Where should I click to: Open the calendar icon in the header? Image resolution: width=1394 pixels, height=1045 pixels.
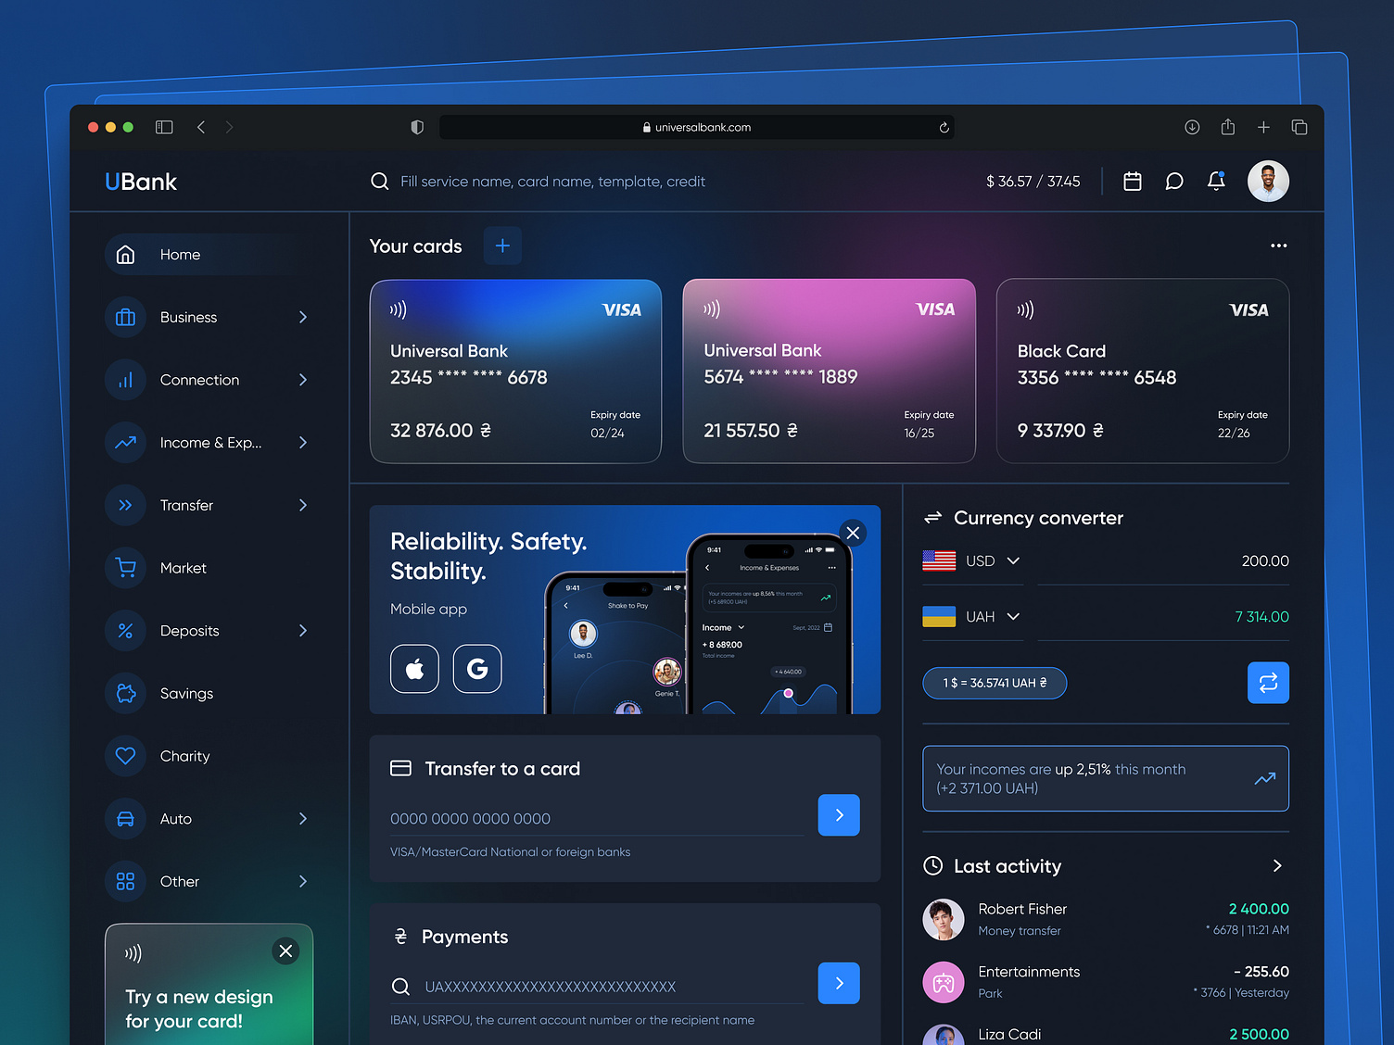(1132, 182)
